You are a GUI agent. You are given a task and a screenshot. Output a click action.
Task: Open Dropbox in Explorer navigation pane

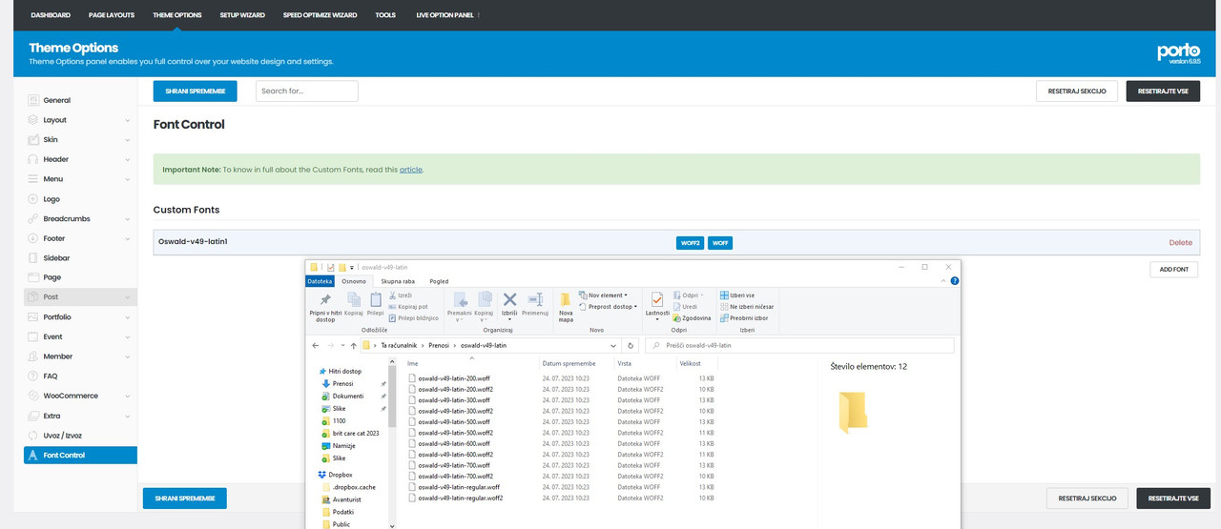[x=342, y=475]
